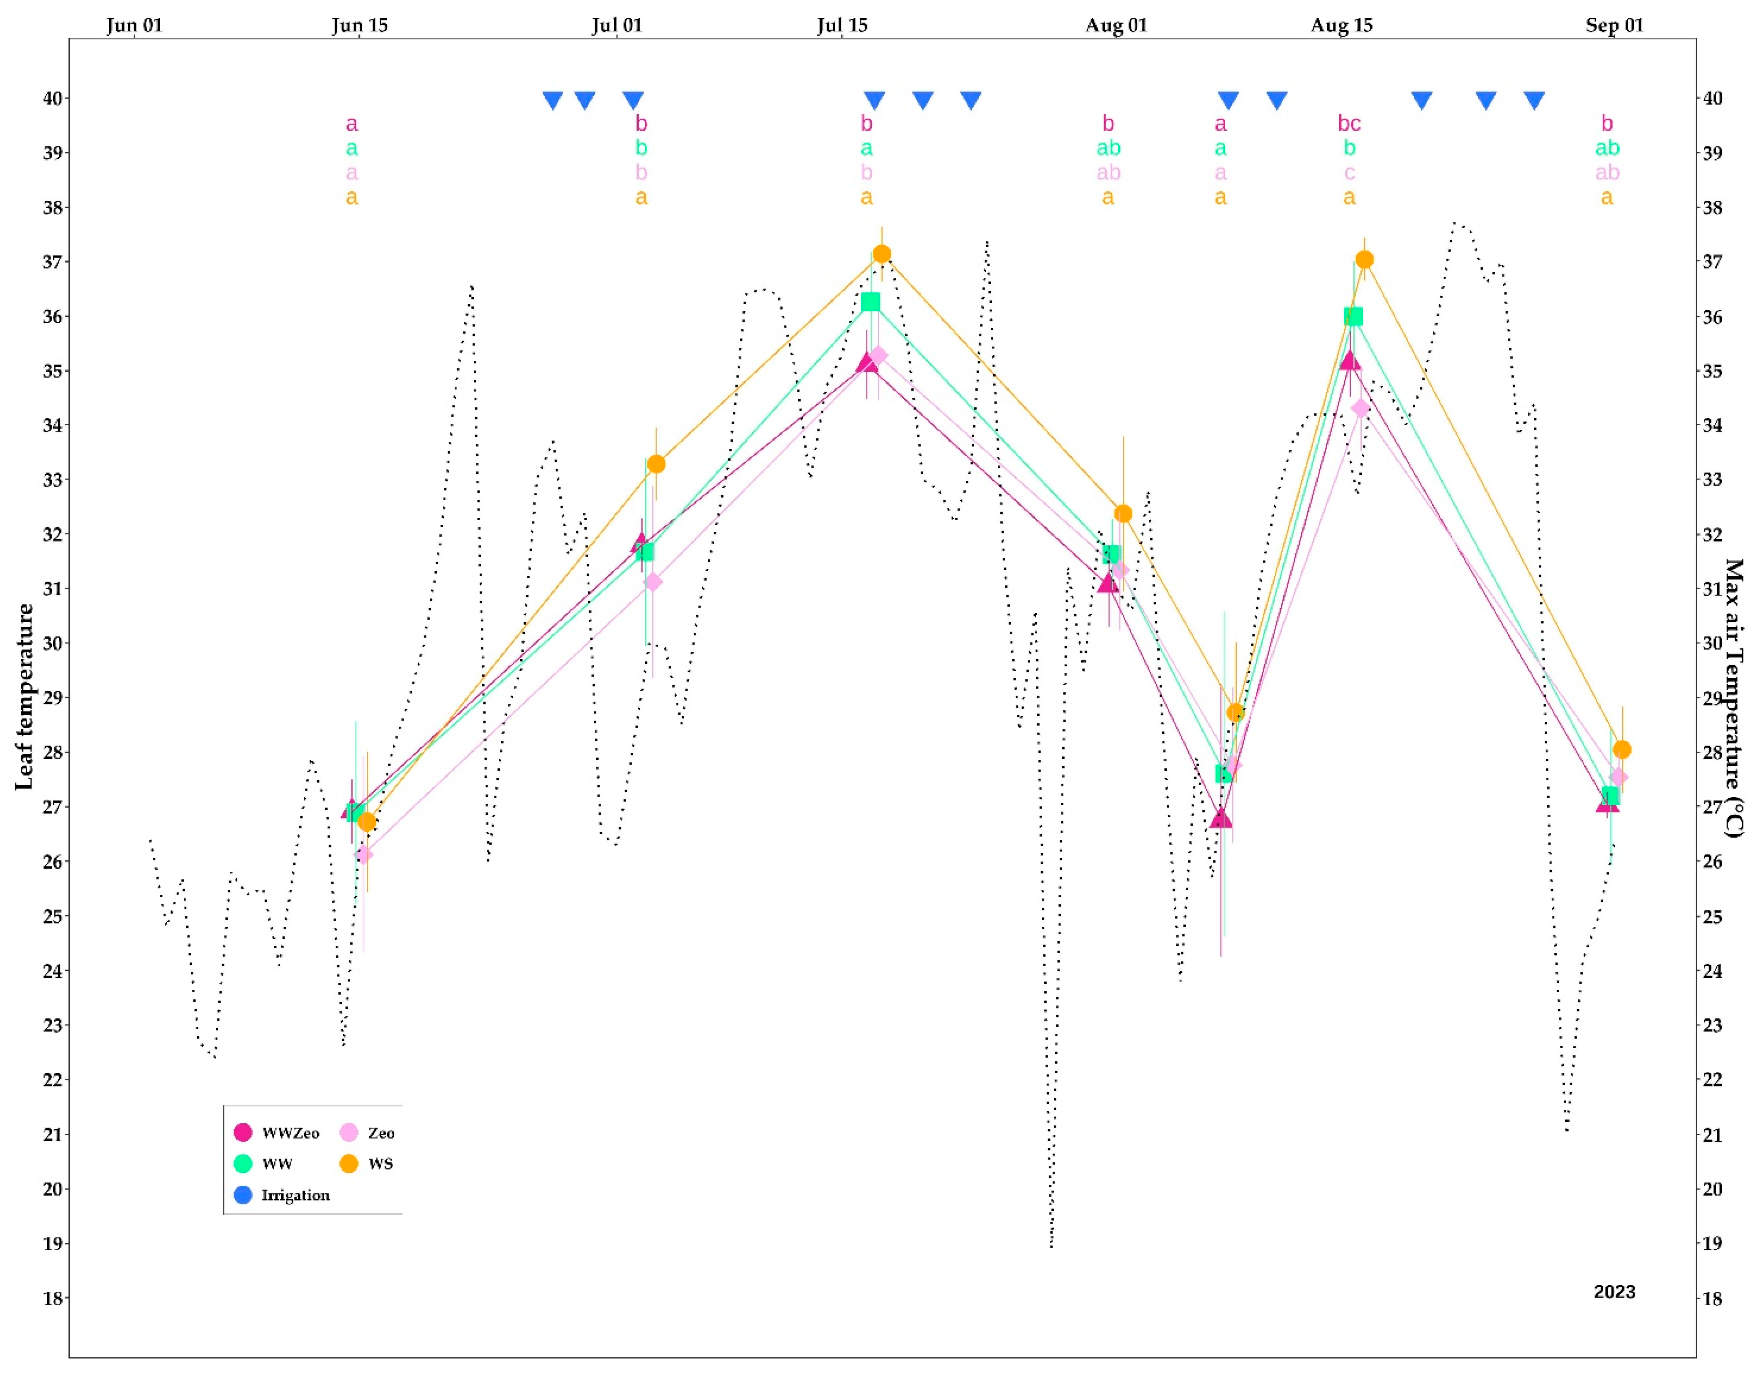The height and width of the screenshot is (1376, 1760).
Task: Click the 'WWZeo' legend label
Action: click(291, 1133)
